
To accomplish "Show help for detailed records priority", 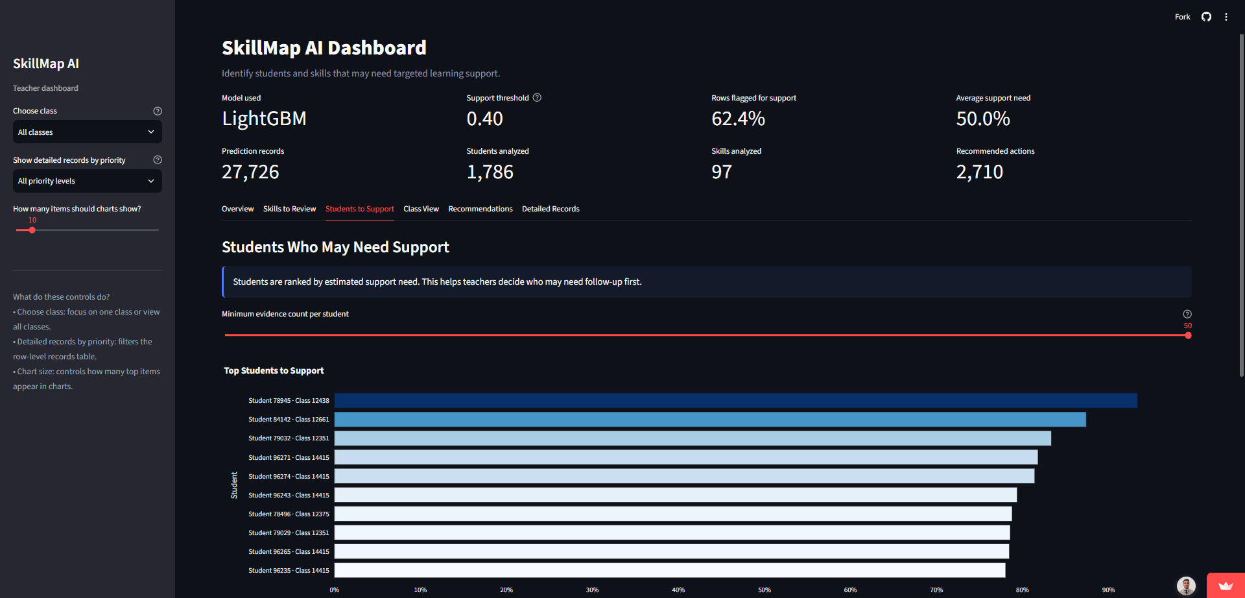I will pyautogui.click(x=158, y=160).
